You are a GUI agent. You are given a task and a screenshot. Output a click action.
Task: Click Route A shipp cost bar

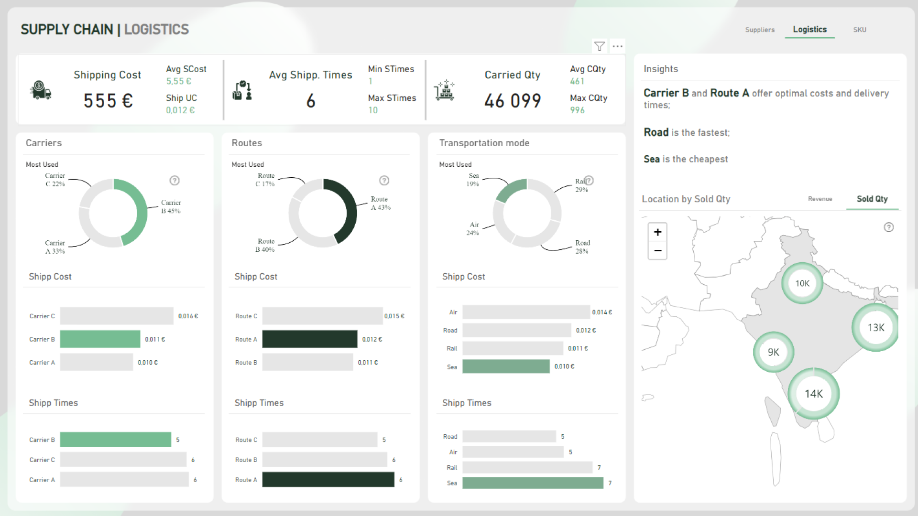(x=309, y=339)
